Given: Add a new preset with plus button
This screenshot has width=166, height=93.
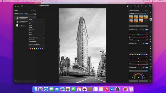Looking at the screenshot, I should (x=146, y=21).
